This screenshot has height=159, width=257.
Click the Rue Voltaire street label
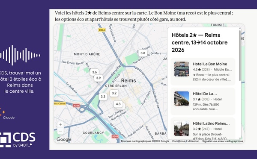click(x=146, y=98)
